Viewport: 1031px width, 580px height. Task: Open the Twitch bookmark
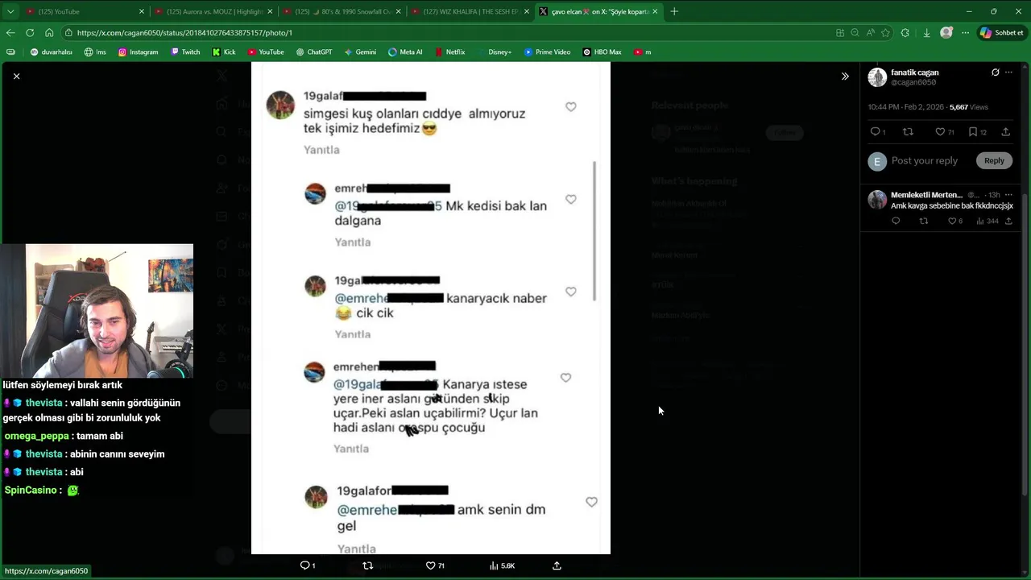[x=185, y=52]
